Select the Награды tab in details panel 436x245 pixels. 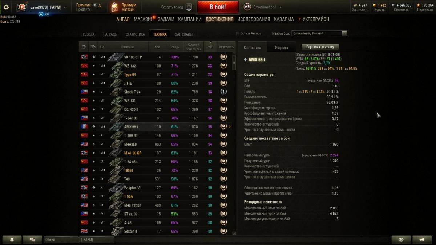coord(282,48)
